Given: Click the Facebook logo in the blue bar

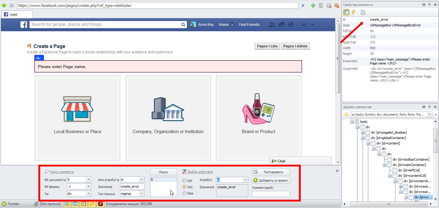Looking at the screenshot, I should click(x=24, y=25).
